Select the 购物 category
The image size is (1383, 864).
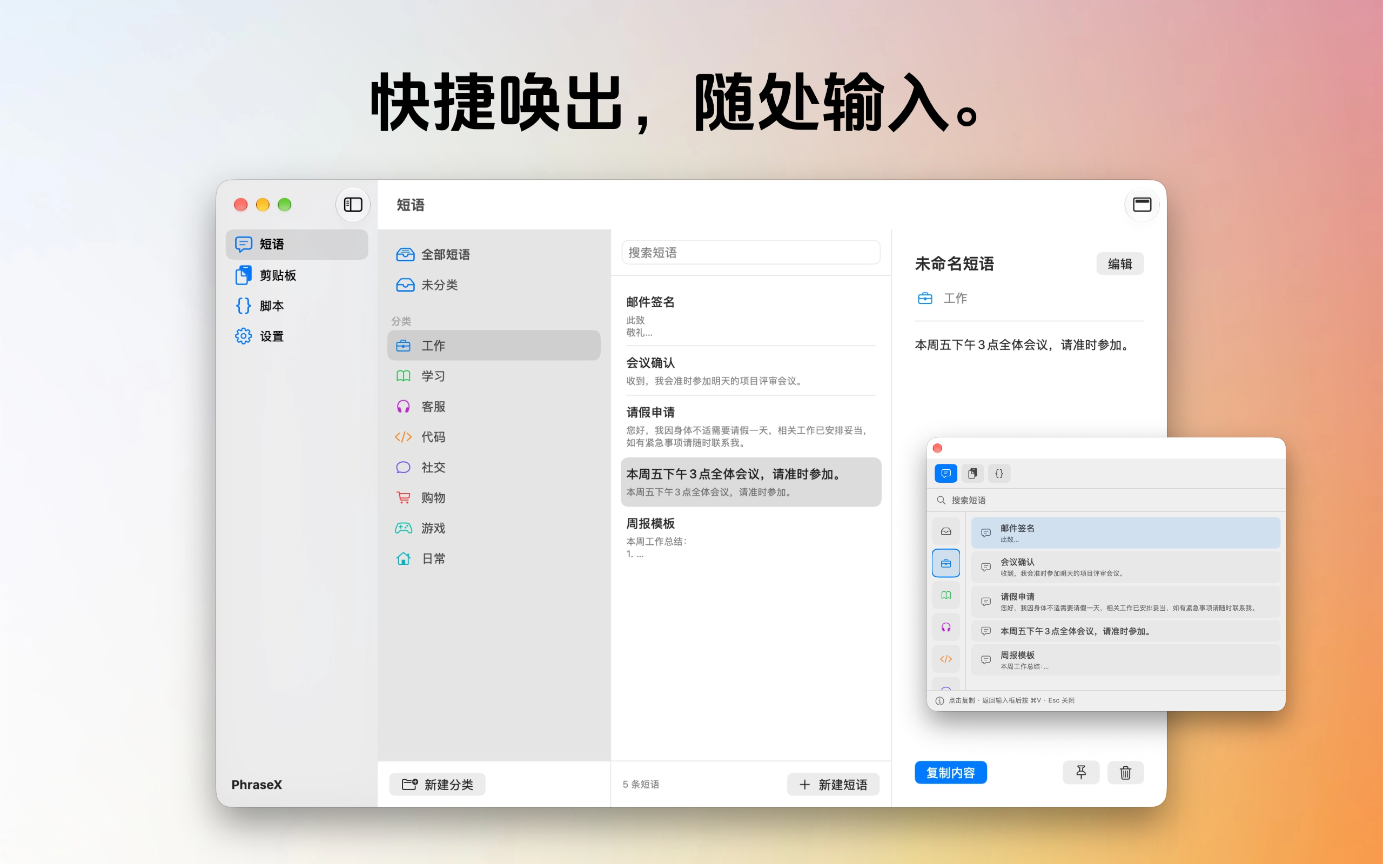(x=494, y=498)
